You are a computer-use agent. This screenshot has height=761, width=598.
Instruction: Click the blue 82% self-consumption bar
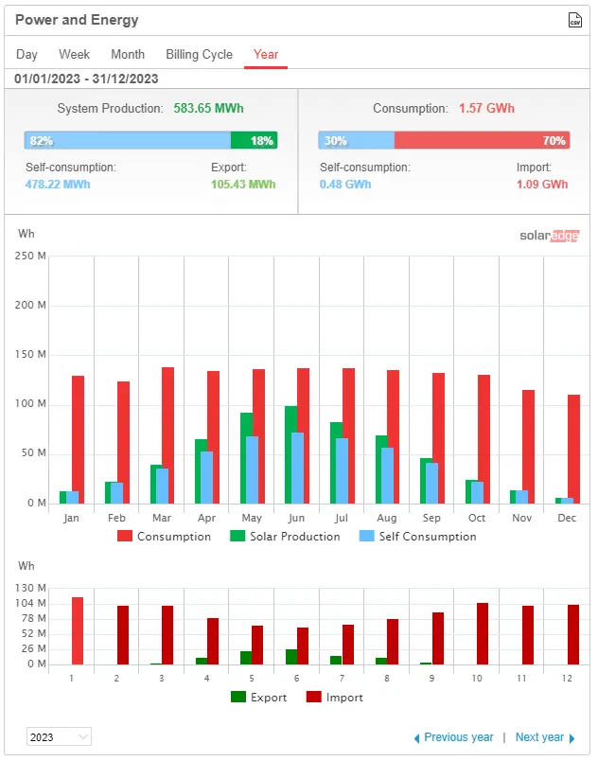[x=128, y=141]
